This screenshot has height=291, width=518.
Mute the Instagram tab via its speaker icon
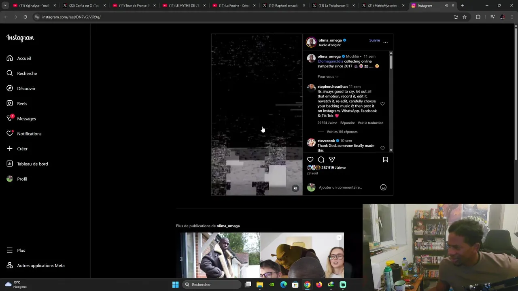point(446,6)
